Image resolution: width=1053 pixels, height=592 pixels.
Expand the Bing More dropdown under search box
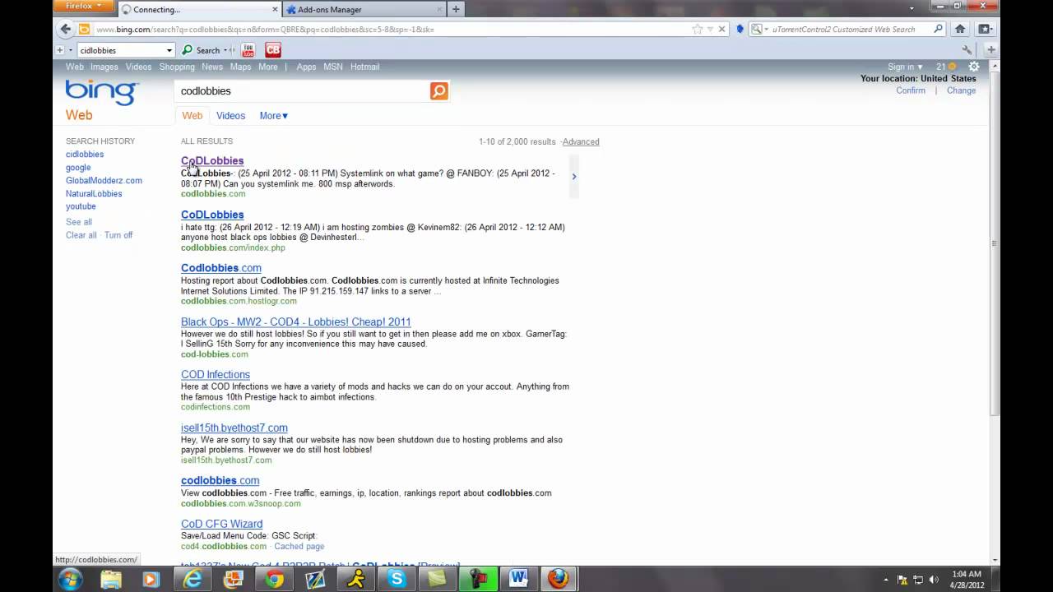274,116
